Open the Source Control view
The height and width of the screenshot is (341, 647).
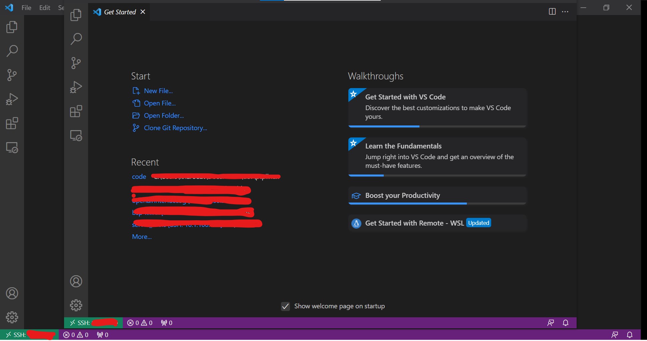[x=76, y=63]
